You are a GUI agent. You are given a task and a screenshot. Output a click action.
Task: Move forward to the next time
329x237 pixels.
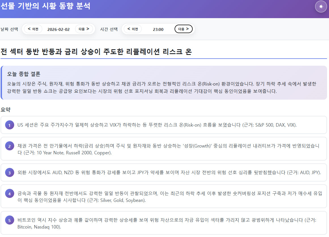[x=183, y=29]
